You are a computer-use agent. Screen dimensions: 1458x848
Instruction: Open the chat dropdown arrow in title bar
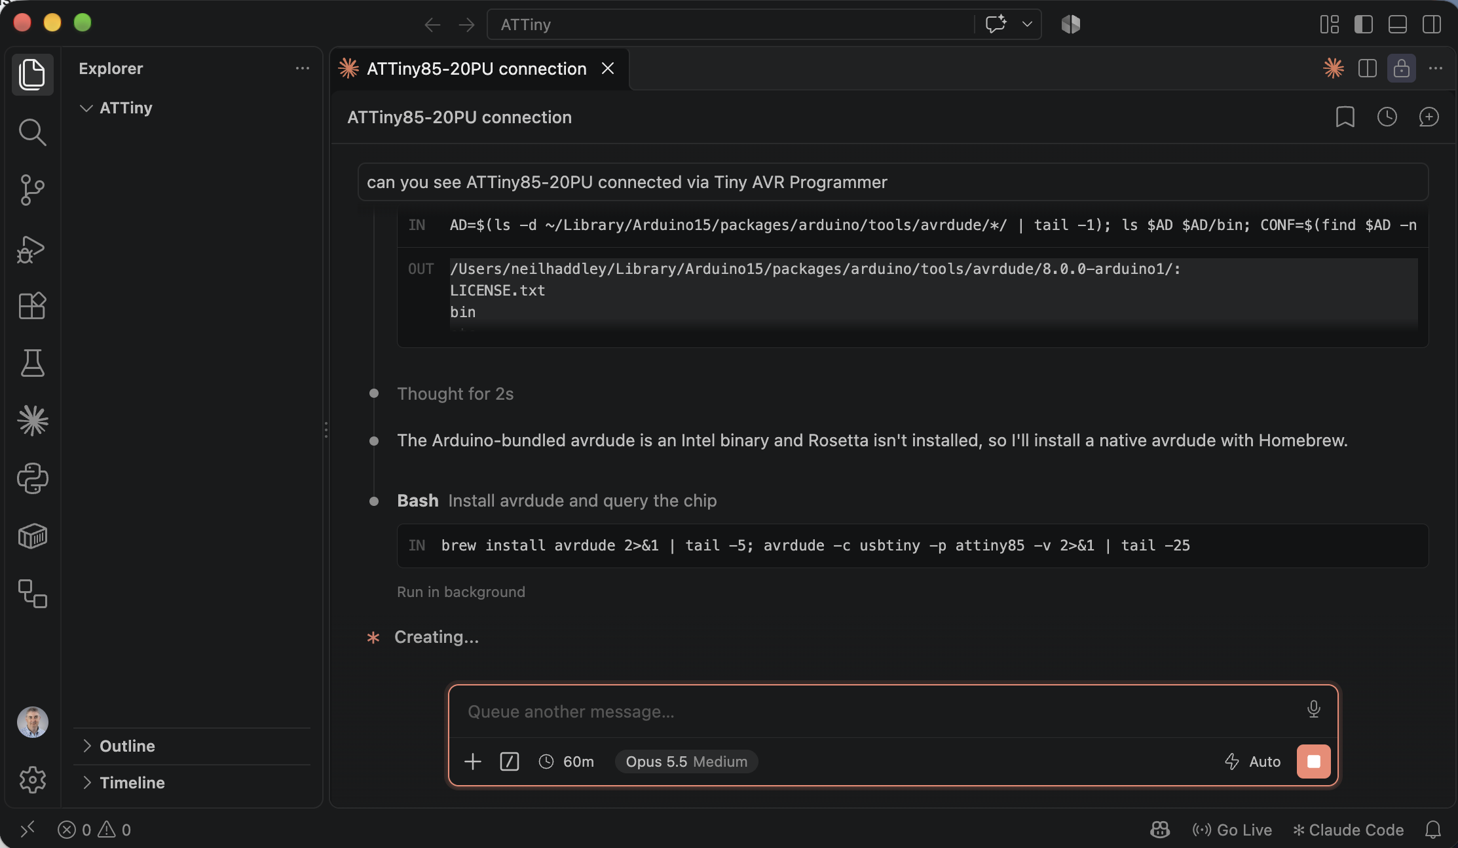point(1027,25)
